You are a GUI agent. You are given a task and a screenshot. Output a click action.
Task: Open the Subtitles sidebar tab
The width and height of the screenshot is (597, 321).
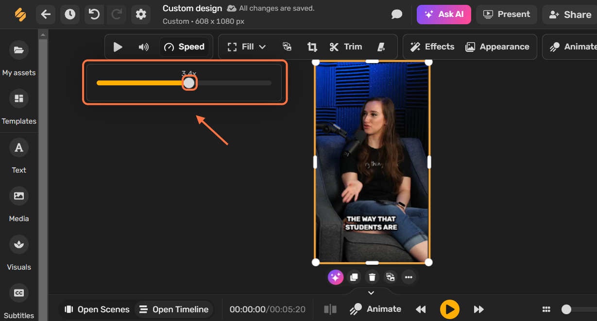coord(19,302)
